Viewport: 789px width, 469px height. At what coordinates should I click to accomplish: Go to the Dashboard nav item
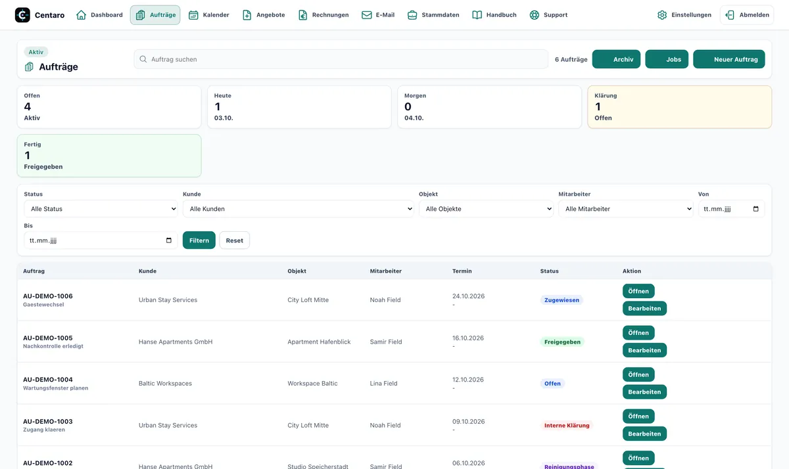click(x=100, y=15)
